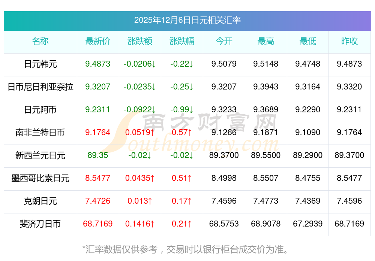This screenshot has height=261, width=375.
Task: Select the 日元阿币 row name
Action: [40, 110]
